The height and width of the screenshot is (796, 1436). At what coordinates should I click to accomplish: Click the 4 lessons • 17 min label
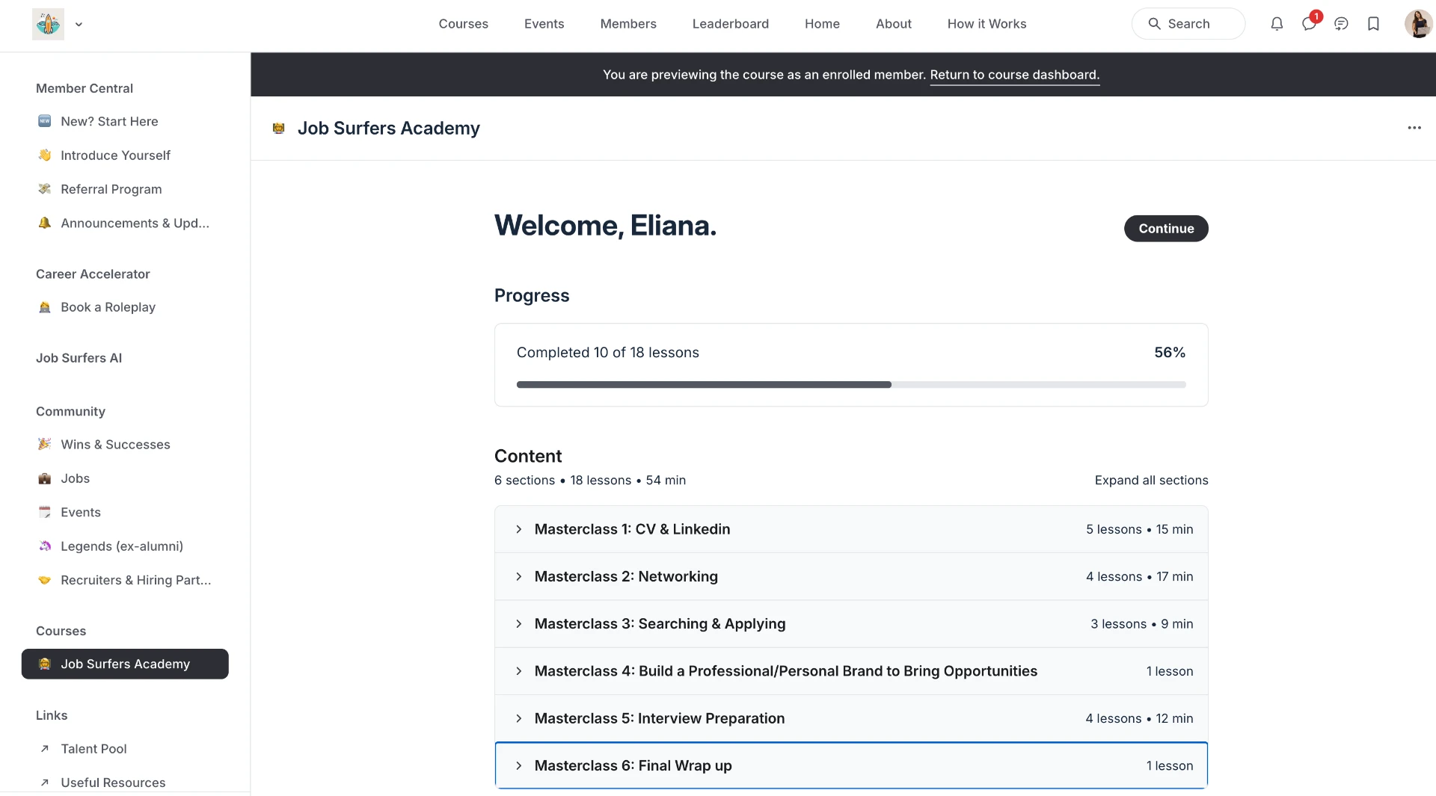click(1139, 576)
